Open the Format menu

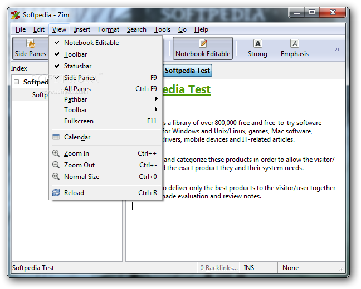(109, 29)
